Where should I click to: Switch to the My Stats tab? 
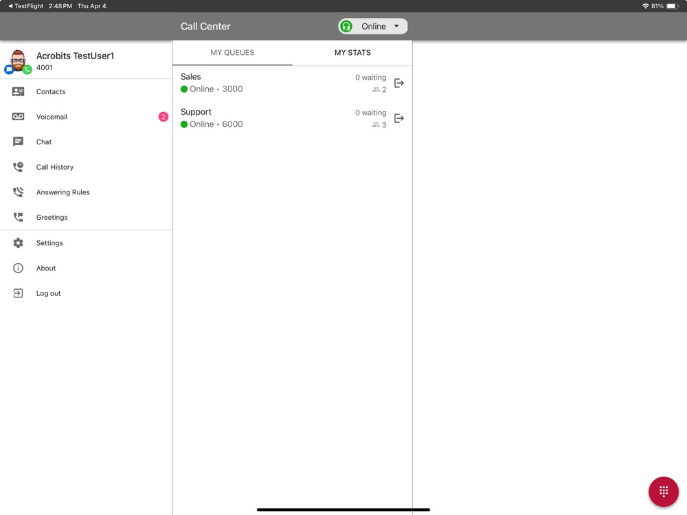(352, 53)
